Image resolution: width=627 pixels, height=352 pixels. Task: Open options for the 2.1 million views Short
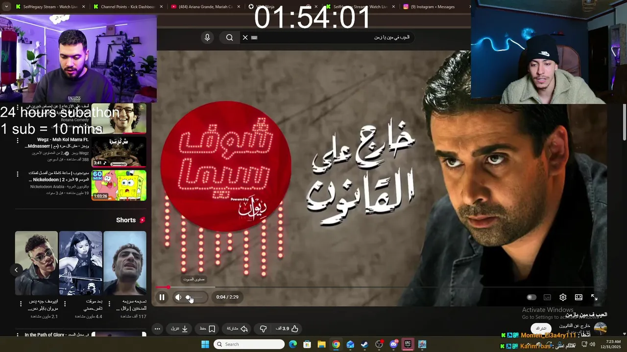(x=21, y=304)
